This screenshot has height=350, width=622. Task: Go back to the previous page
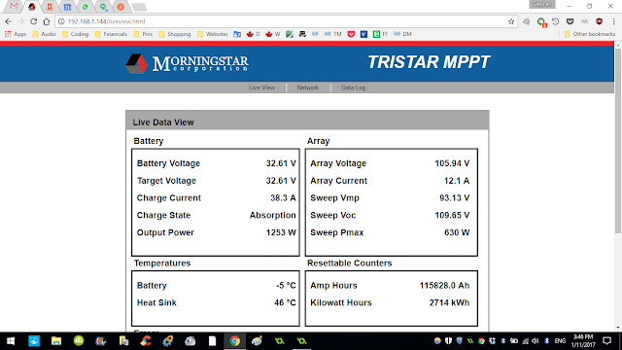[9, 21]
